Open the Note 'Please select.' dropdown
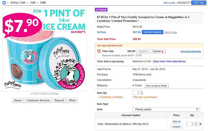The image size is (208, 131). [x=166, y=109]
